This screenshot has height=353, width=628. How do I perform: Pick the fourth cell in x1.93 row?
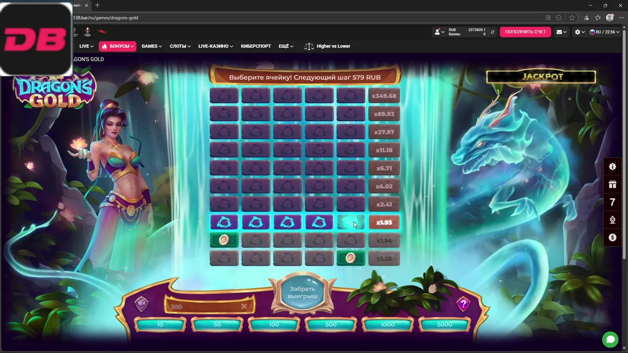coord(319,223)
